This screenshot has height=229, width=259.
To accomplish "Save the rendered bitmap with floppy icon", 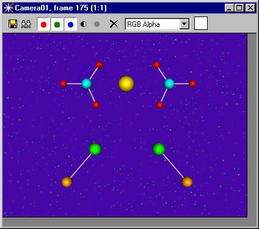I will tap(13, 24).
